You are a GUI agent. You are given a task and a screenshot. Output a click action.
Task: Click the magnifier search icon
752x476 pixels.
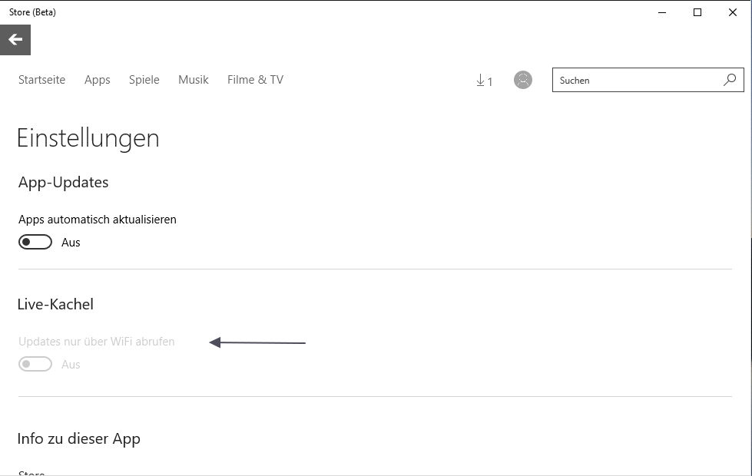[x=729, y=80]
